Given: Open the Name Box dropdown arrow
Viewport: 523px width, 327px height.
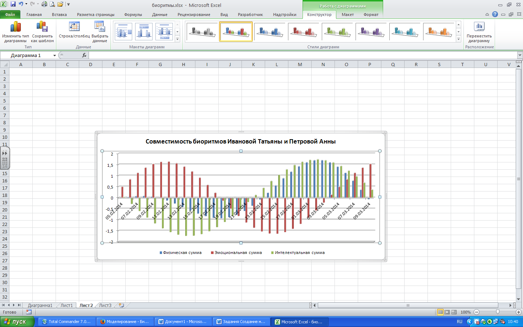Looking at the screenshot, I should pos(54,56).
